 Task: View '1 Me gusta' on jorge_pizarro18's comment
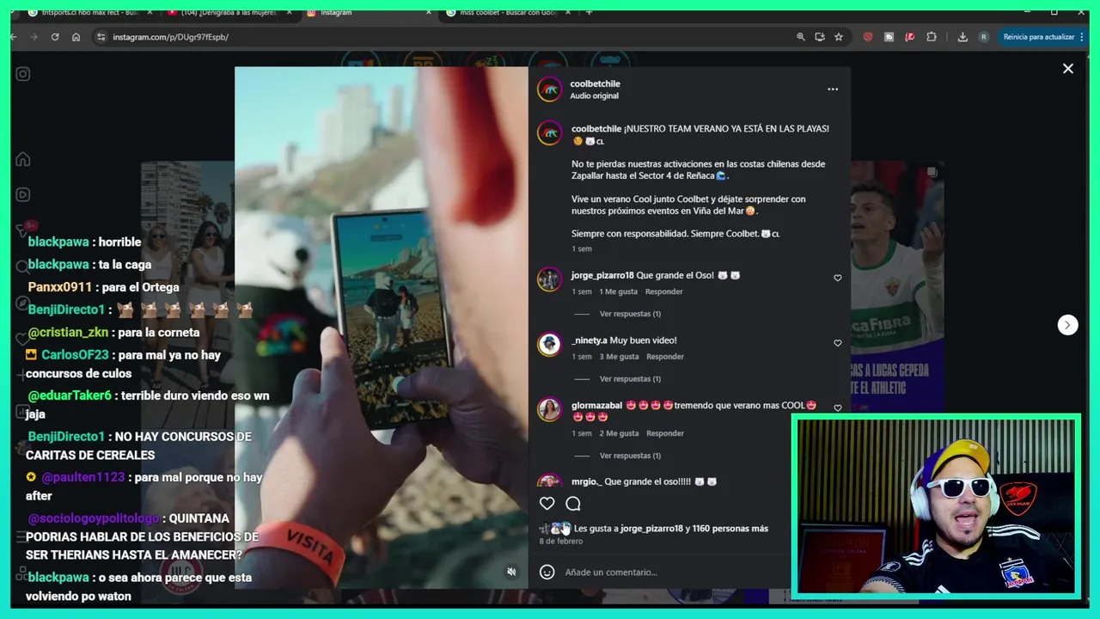coord(618,291)
